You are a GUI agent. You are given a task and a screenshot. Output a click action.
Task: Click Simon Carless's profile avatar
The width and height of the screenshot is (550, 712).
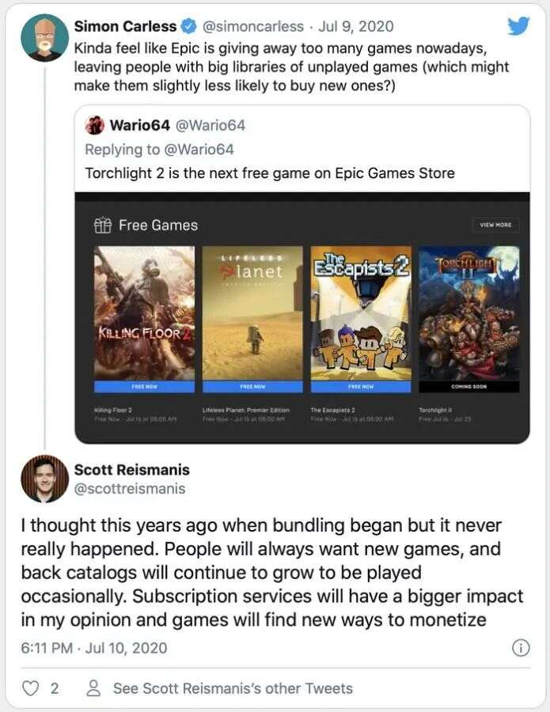click(x=44, y=37)
